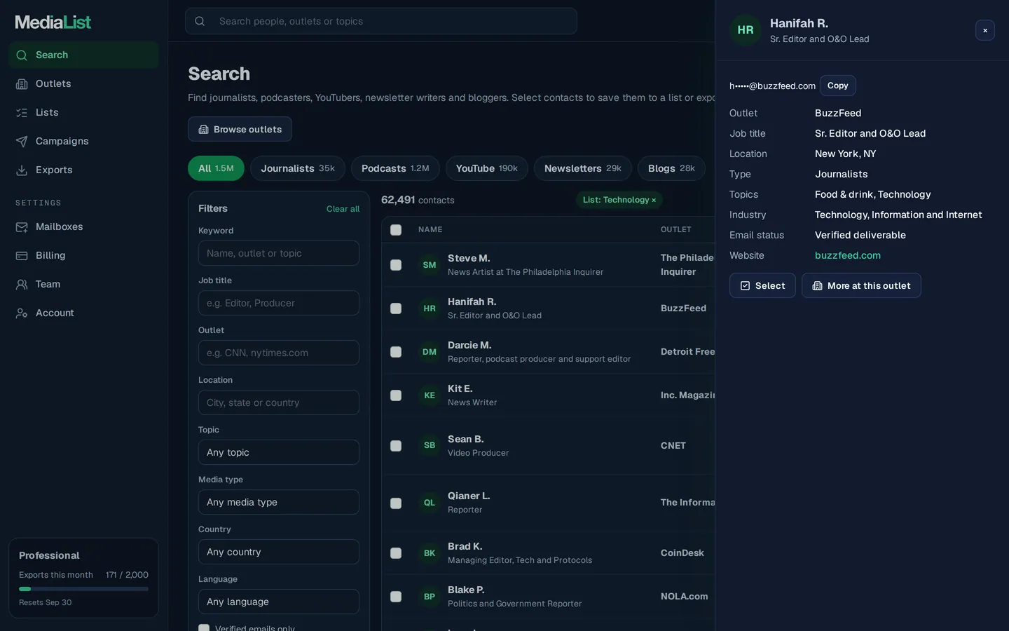Open Team settings icon

tap(22, 284)
